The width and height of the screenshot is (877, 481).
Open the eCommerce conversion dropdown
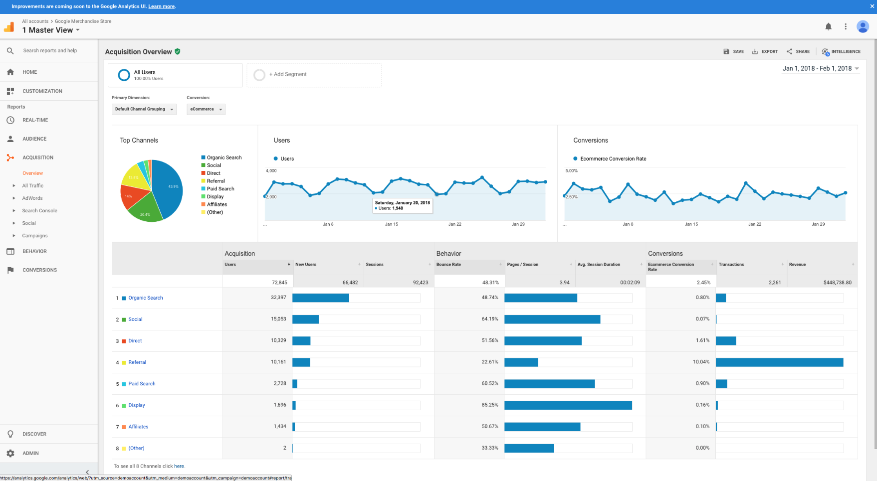206,109
